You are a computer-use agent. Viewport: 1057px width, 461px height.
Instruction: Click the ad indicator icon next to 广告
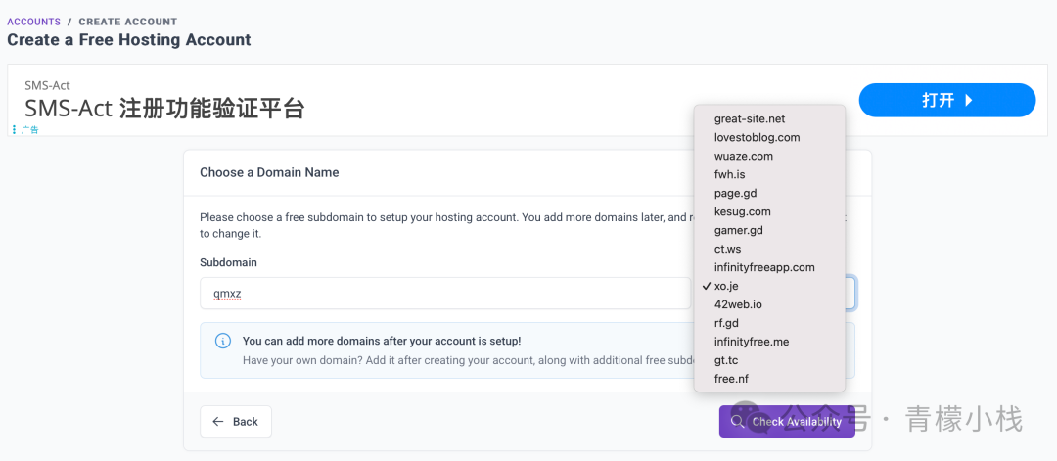pos(14,129)
